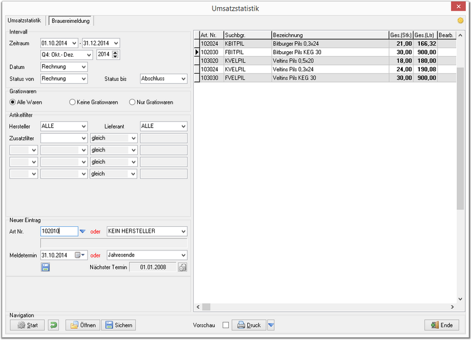Screen dimensions: 471x340
Task: Open the KEIN HERSTELLER dropdown
Action: [184, 232]
